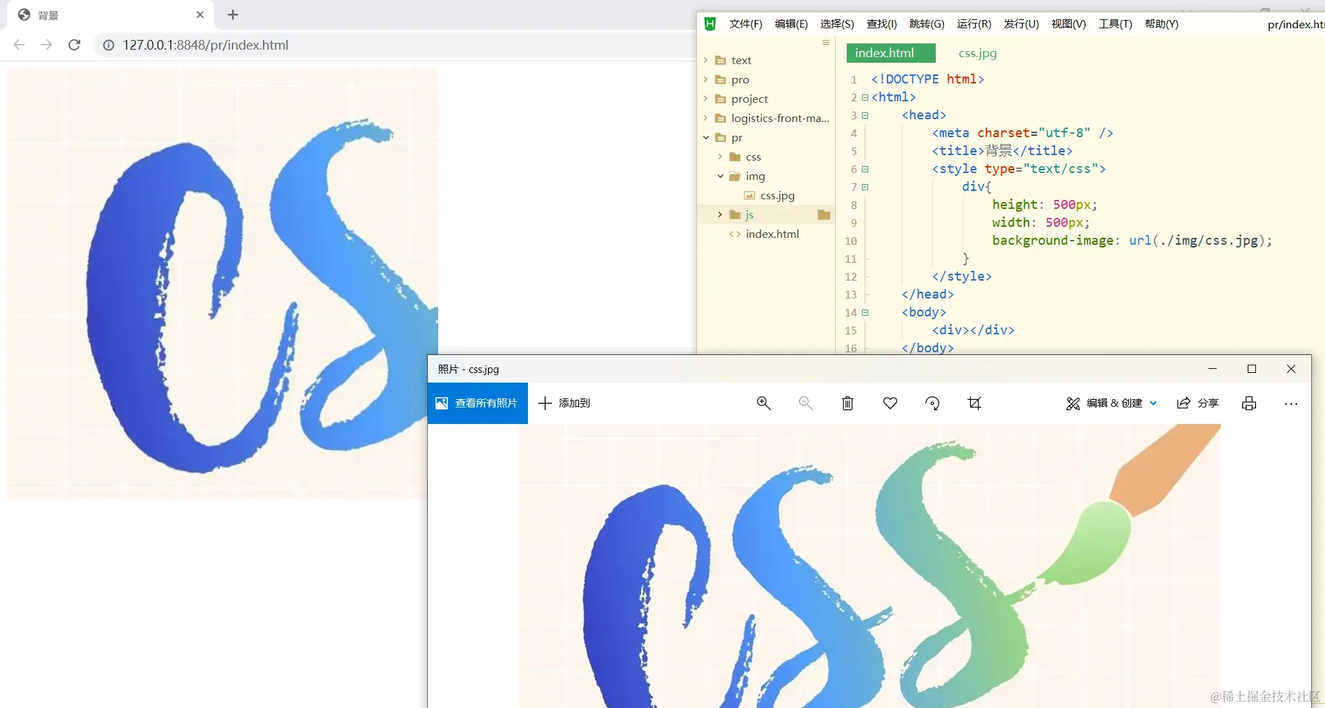Open the 跳转(G) menu
1325x708 pixels.
[927, 24]
